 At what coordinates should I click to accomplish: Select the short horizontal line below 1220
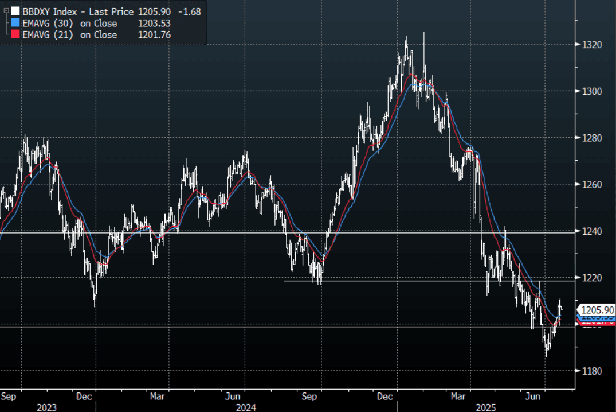pyautogui.click(x=401, y=281)
